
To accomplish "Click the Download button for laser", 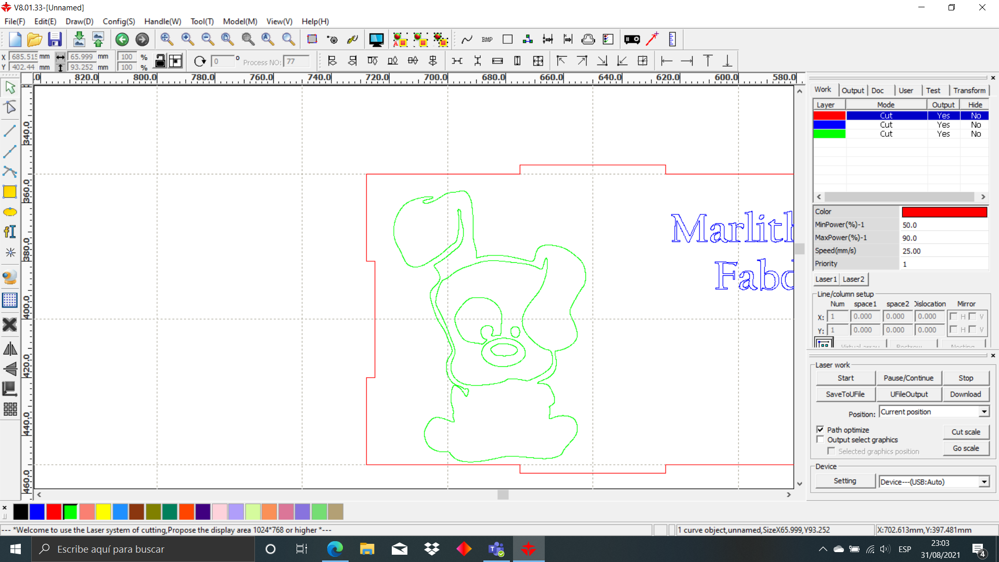I will [965, 393].
